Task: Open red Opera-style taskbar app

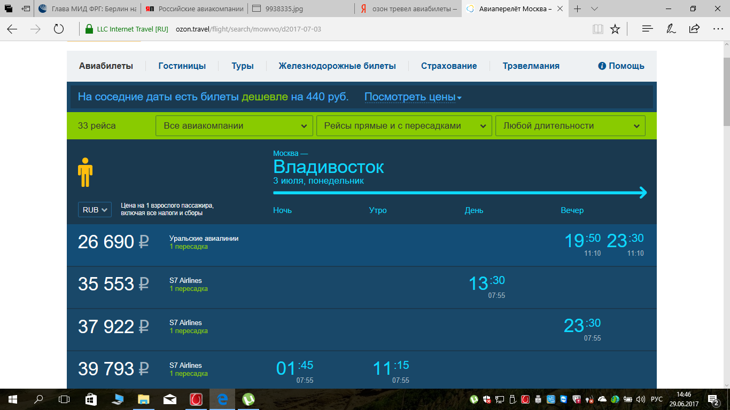Action: point(196,399)
